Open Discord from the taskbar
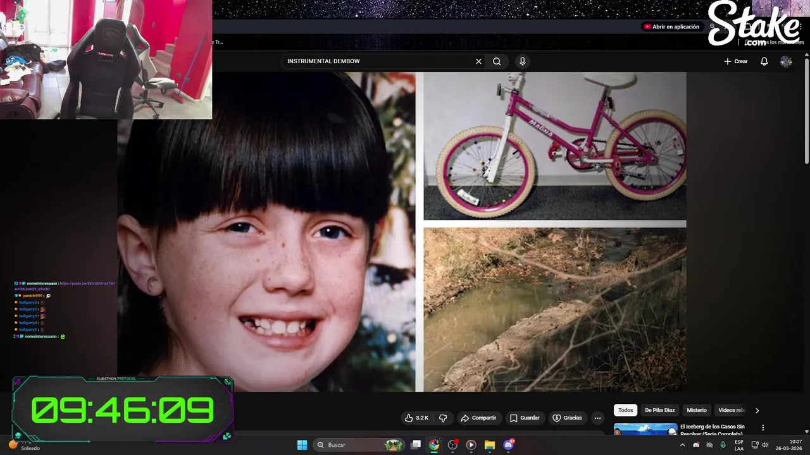This screenshot has height=455, width=810. (x=508, y=445)
